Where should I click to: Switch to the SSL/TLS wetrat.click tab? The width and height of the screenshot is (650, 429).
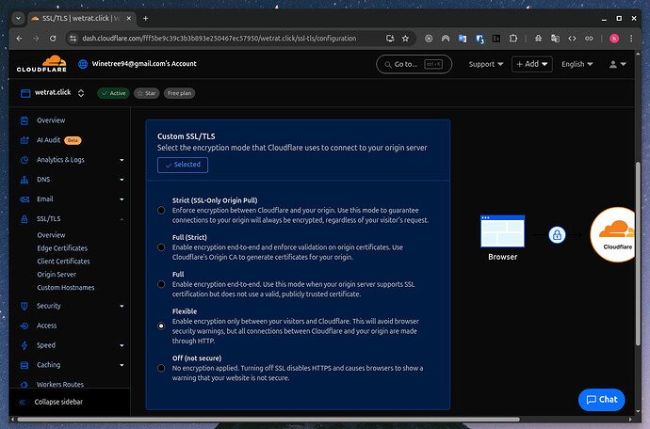(x=81, y=18)
